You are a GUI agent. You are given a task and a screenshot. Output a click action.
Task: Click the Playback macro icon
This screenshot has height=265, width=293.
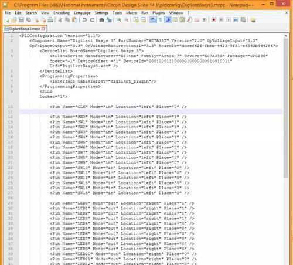tap(229, 20)
